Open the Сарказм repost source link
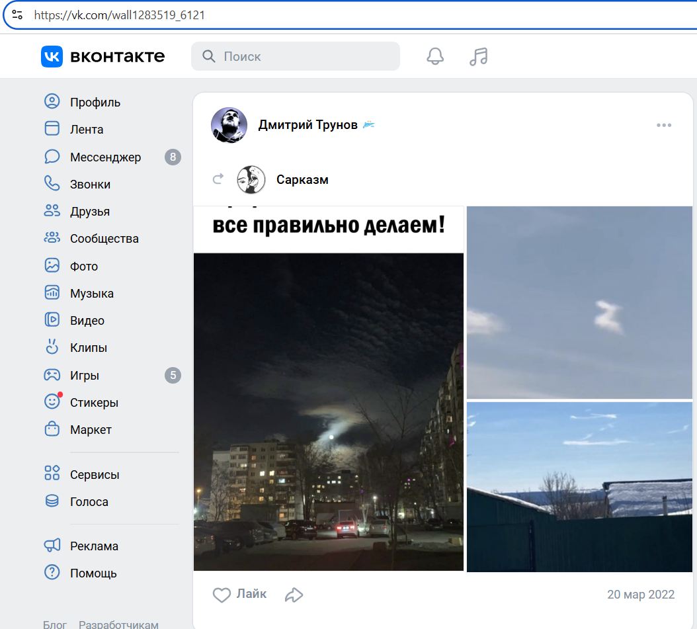Screen dimensions: 697x629 click(x=302, y=180)
